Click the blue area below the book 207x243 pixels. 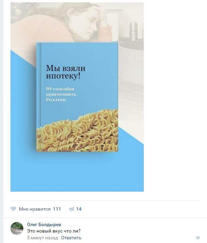(77, 172)
